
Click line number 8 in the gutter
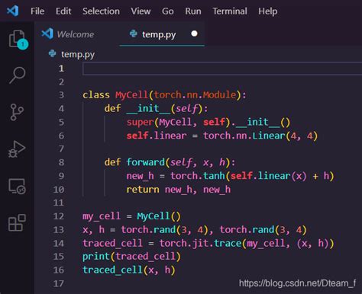click(x=61, y=162)
